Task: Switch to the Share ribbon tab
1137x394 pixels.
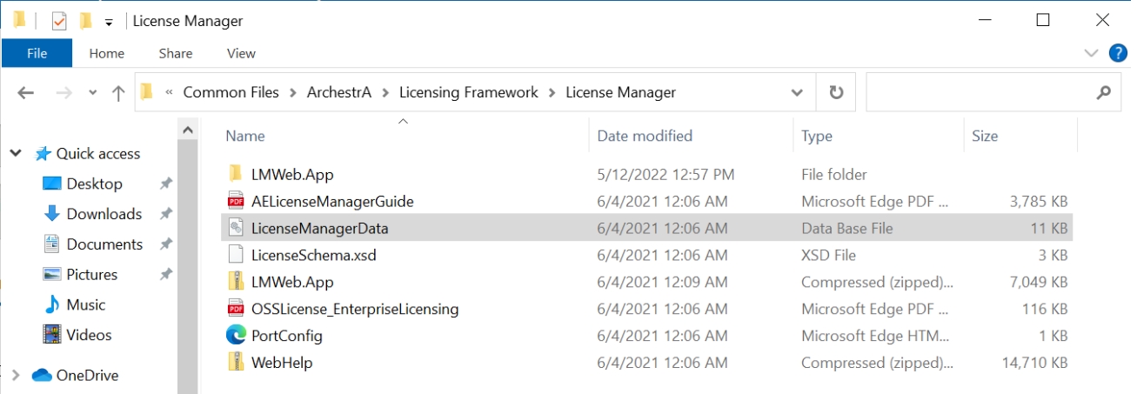Action: tap(175, 53)
